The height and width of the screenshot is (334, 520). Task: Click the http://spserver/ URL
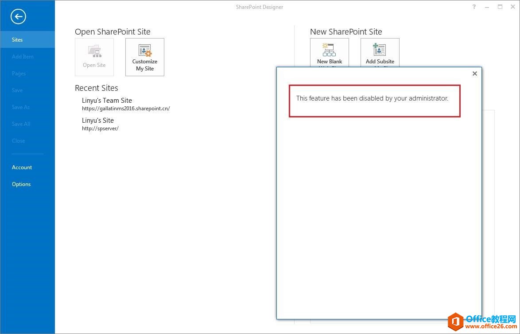[100, 128]
